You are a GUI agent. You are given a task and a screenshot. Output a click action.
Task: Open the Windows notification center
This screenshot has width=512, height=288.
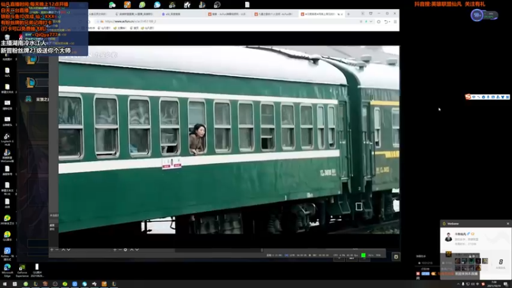tap(506, 284)
